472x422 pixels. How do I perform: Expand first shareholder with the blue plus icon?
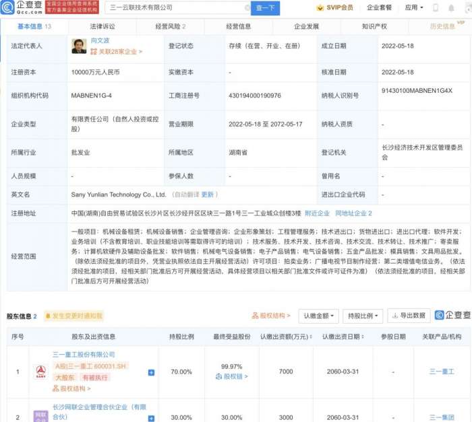click(x=151, y=372)
